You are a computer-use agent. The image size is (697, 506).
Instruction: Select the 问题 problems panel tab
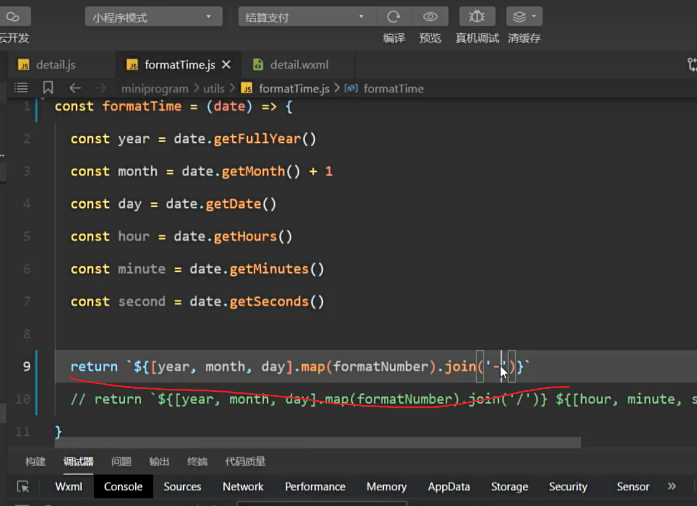pos(121,461)
